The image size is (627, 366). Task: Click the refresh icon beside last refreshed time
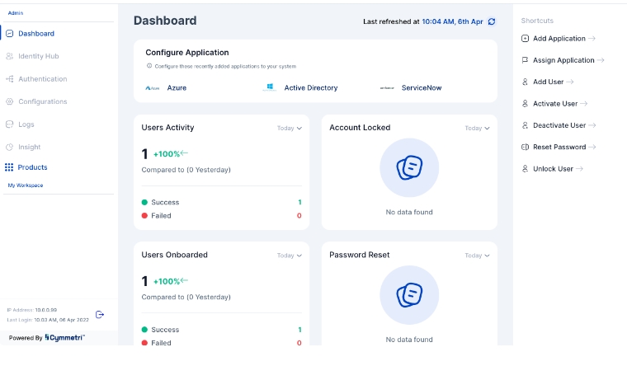(x=492, y=21)
